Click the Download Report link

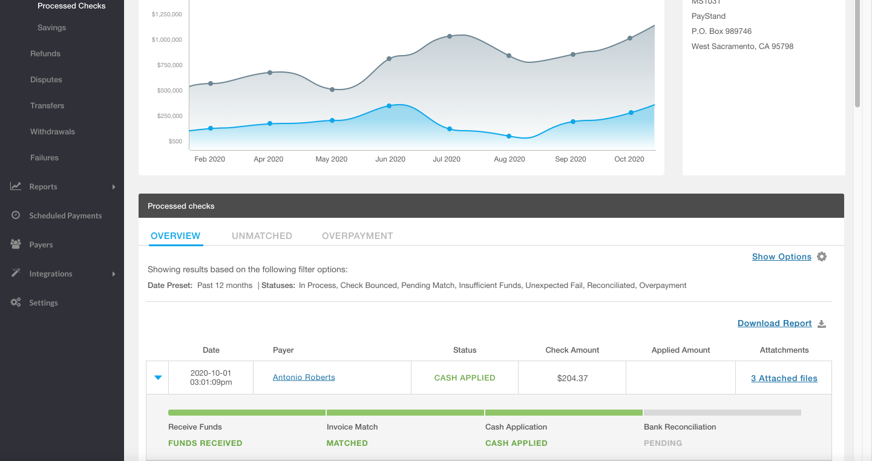(774, 324)
